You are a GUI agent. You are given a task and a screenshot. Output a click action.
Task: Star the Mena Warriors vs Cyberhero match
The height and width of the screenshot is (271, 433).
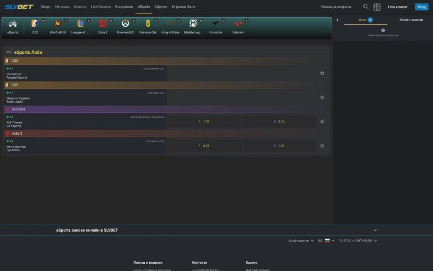point(322,146)
